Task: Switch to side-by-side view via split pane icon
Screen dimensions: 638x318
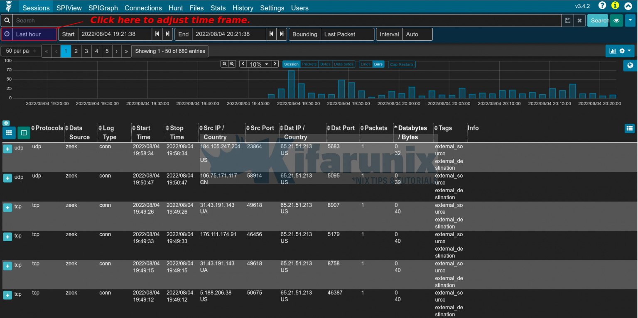Action: 24,133
